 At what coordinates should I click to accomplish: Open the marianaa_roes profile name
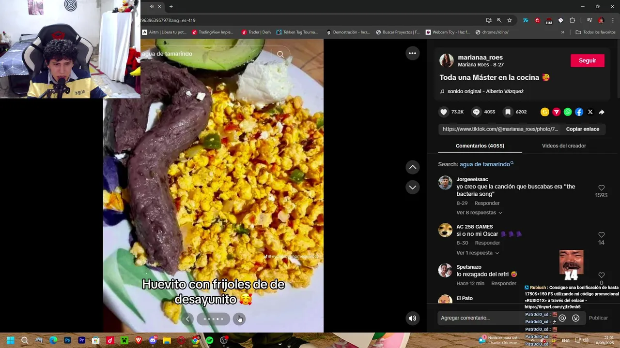click(480, 57)
